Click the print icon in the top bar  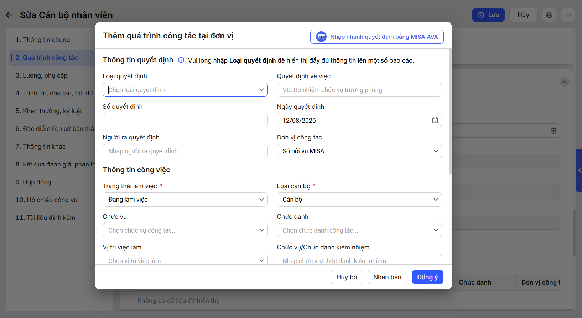click(549, 15)
